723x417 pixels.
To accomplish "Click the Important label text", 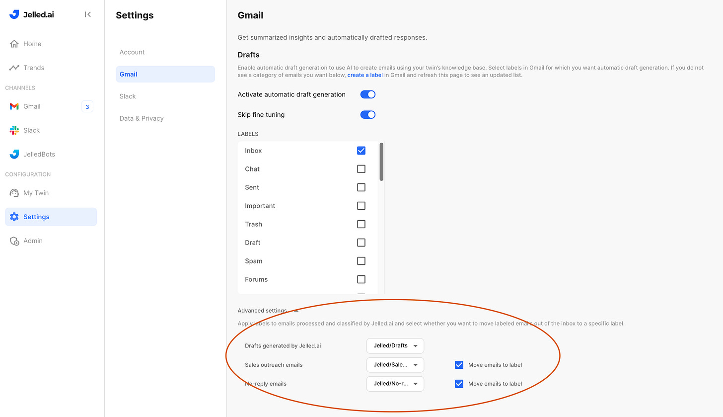I will coord(260,206).
